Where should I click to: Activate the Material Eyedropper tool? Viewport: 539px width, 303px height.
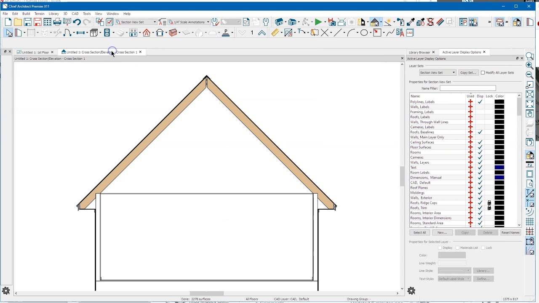click(x=411, y=22)
